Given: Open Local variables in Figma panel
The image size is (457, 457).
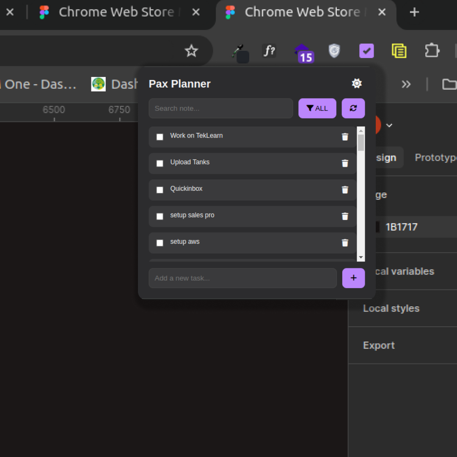Looking at the screenshot, I should 405,271.
